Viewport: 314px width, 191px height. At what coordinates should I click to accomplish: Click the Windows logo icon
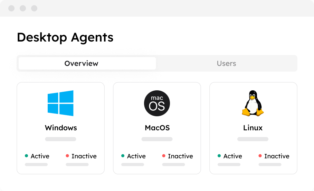[60, 103]
